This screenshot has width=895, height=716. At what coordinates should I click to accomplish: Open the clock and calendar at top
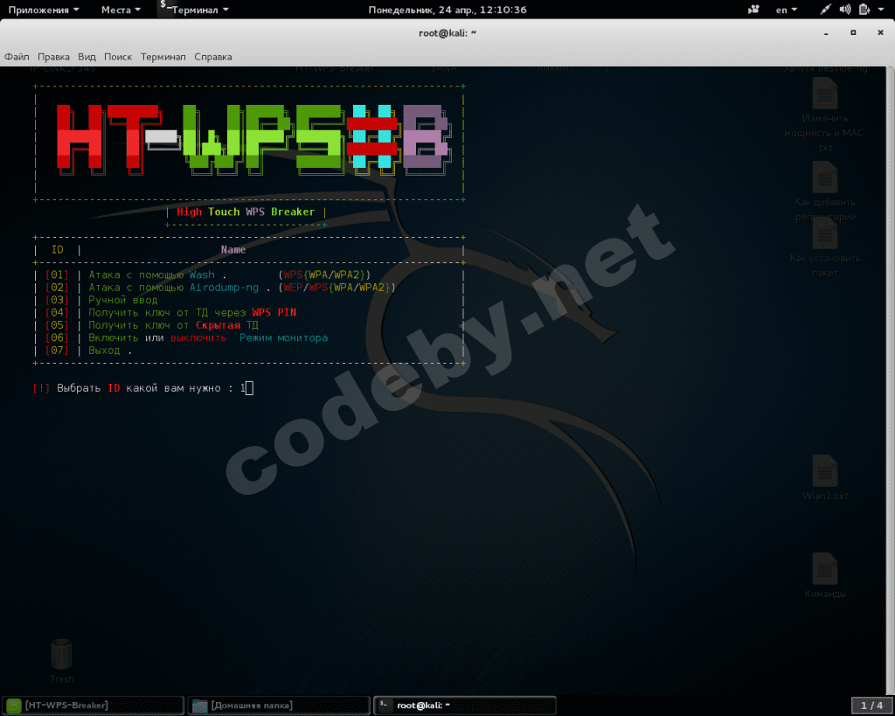tap(447, 10)
